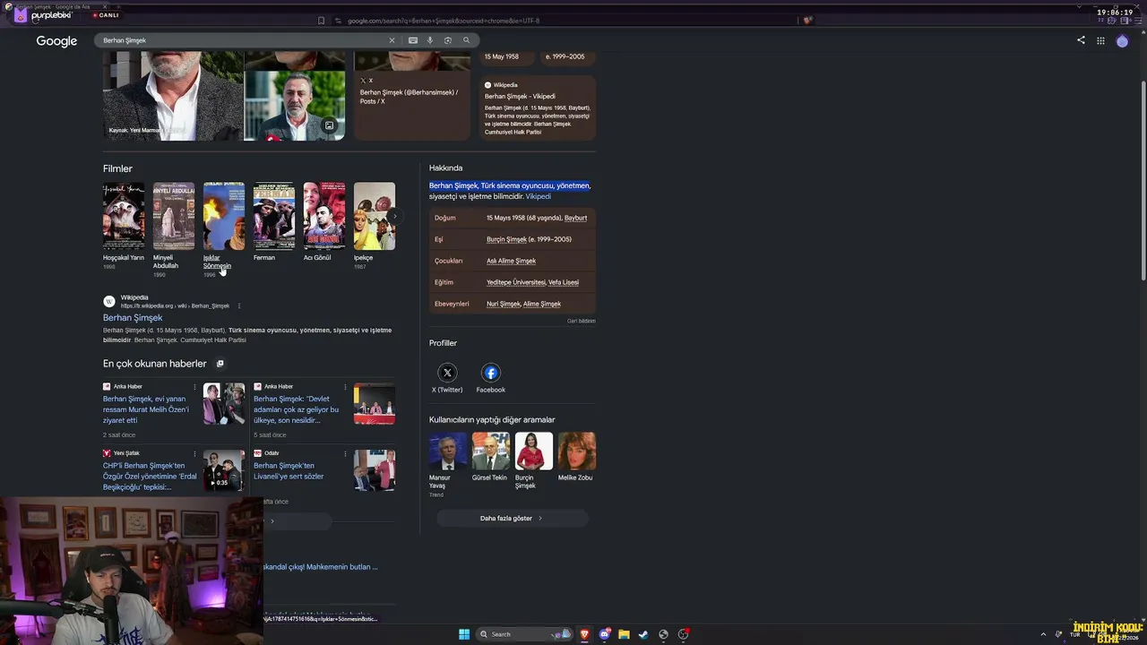The width and height of the screenshot is (1147, 645).
Task: Click the Yeditepe Üniversitesi education link
Action: 516,282
